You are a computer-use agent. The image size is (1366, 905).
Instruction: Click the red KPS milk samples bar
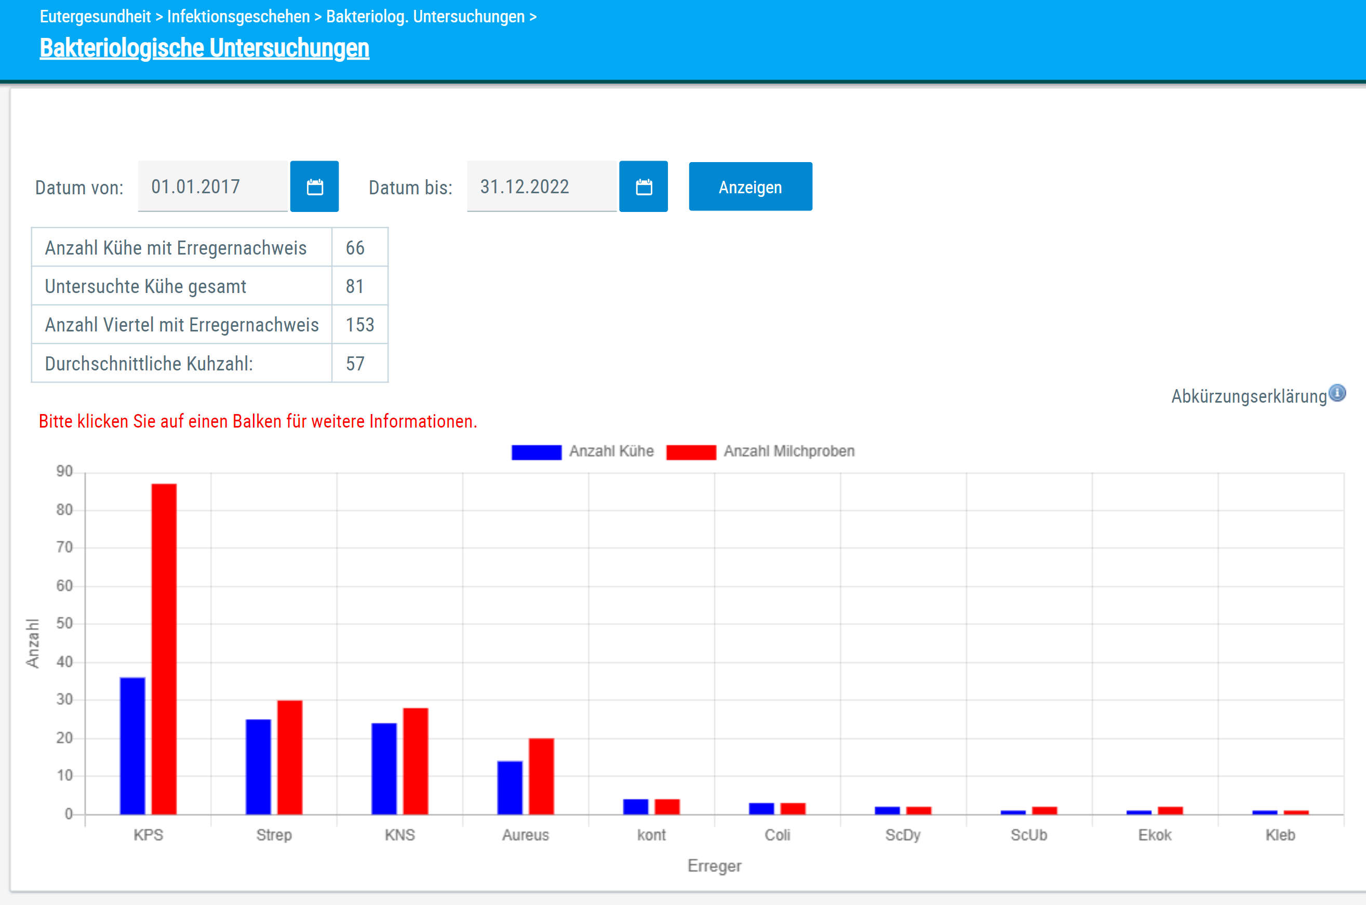point(164,649)
